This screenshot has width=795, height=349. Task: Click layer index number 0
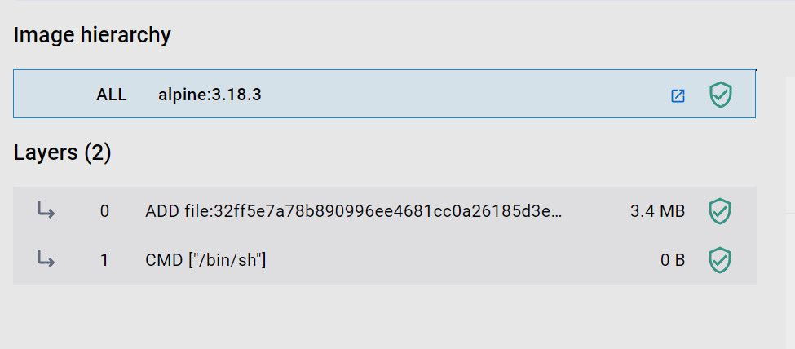point(104,211)
